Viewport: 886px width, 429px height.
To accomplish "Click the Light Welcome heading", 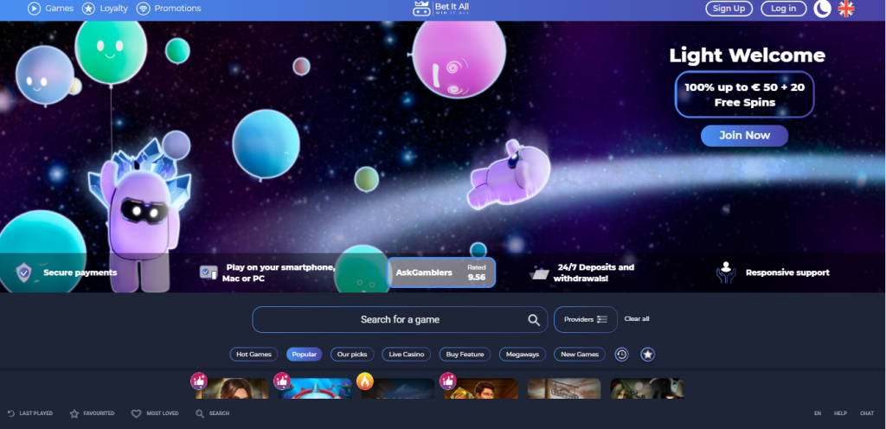I will (x=747, y=55).
